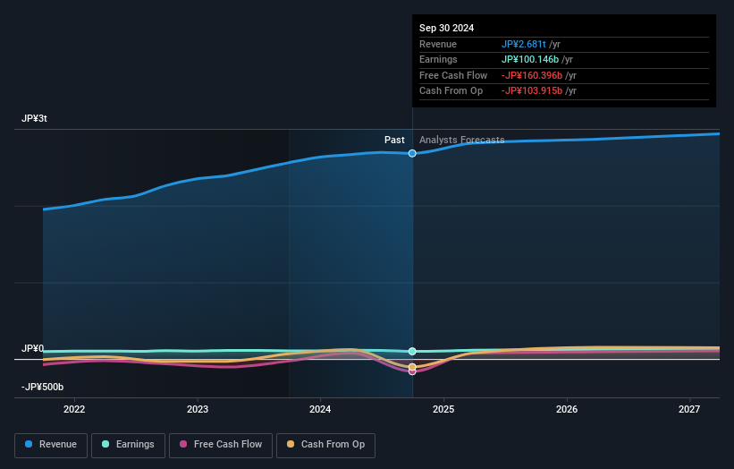Screen dimensions: 734x469
Task: Click the JP¥2.681t revenue value in tooltip
Action: 524,44
